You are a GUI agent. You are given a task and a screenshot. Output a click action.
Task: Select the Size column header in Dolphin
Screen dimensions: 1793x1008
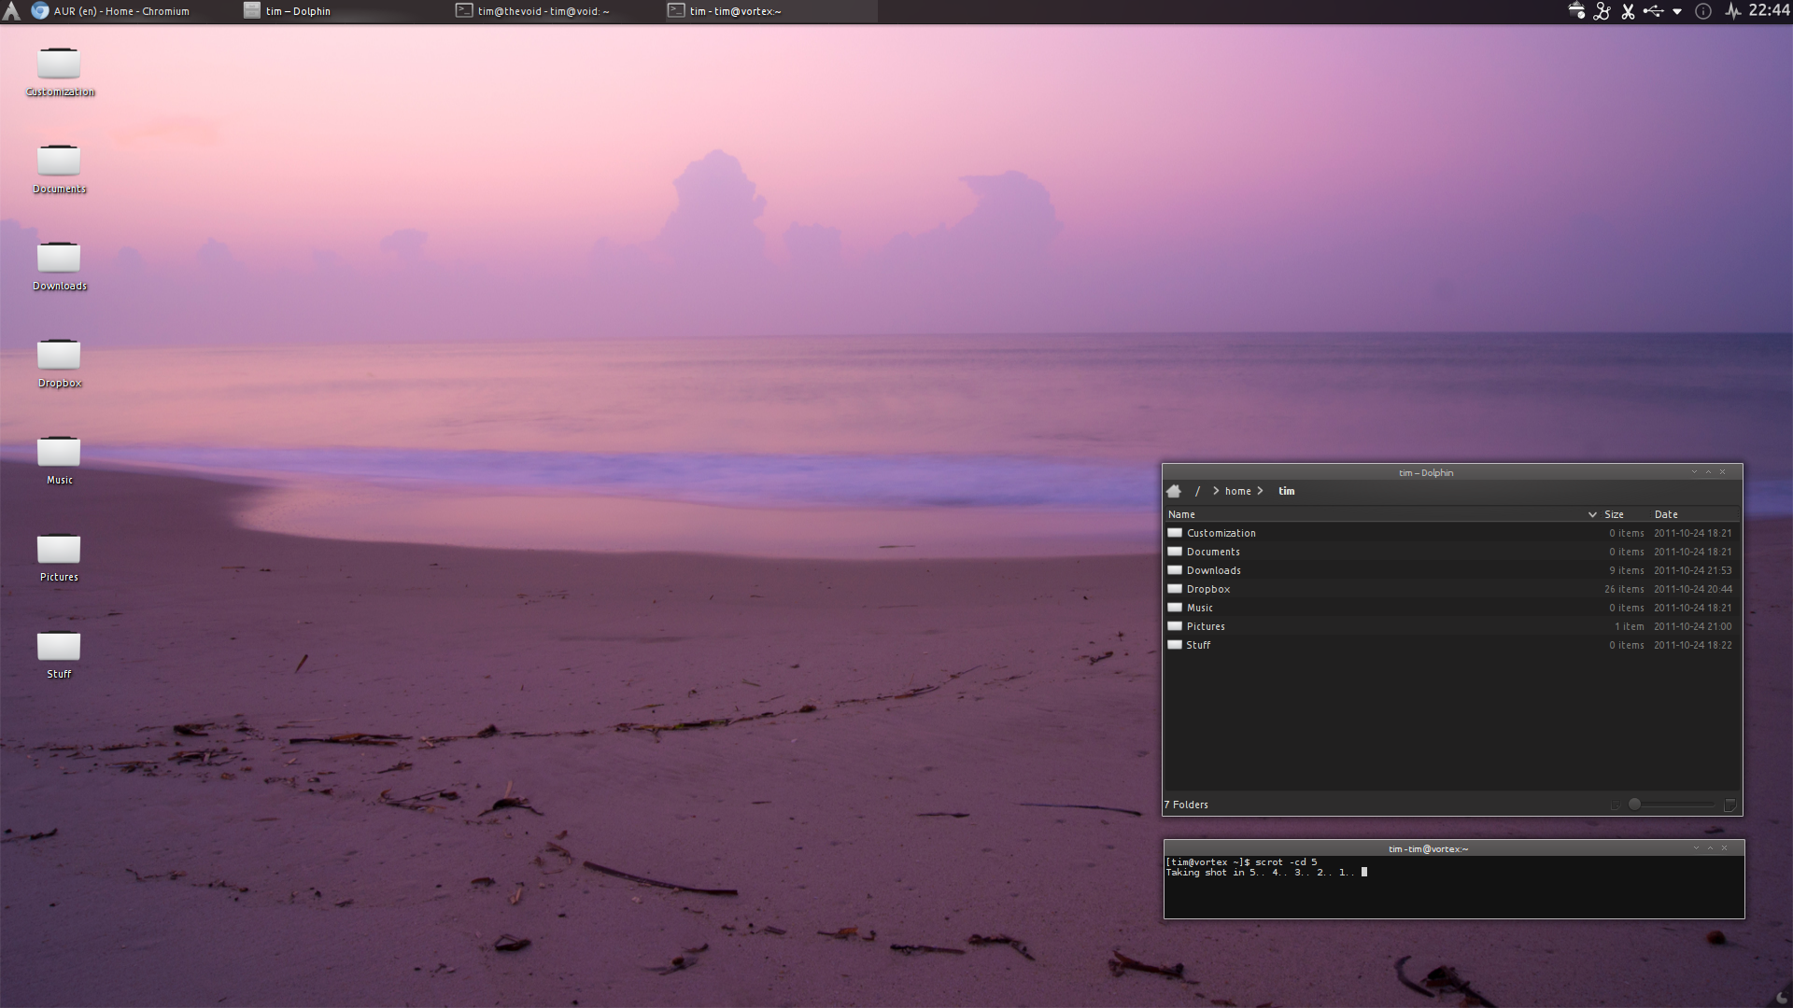[x=1616, y=513]
